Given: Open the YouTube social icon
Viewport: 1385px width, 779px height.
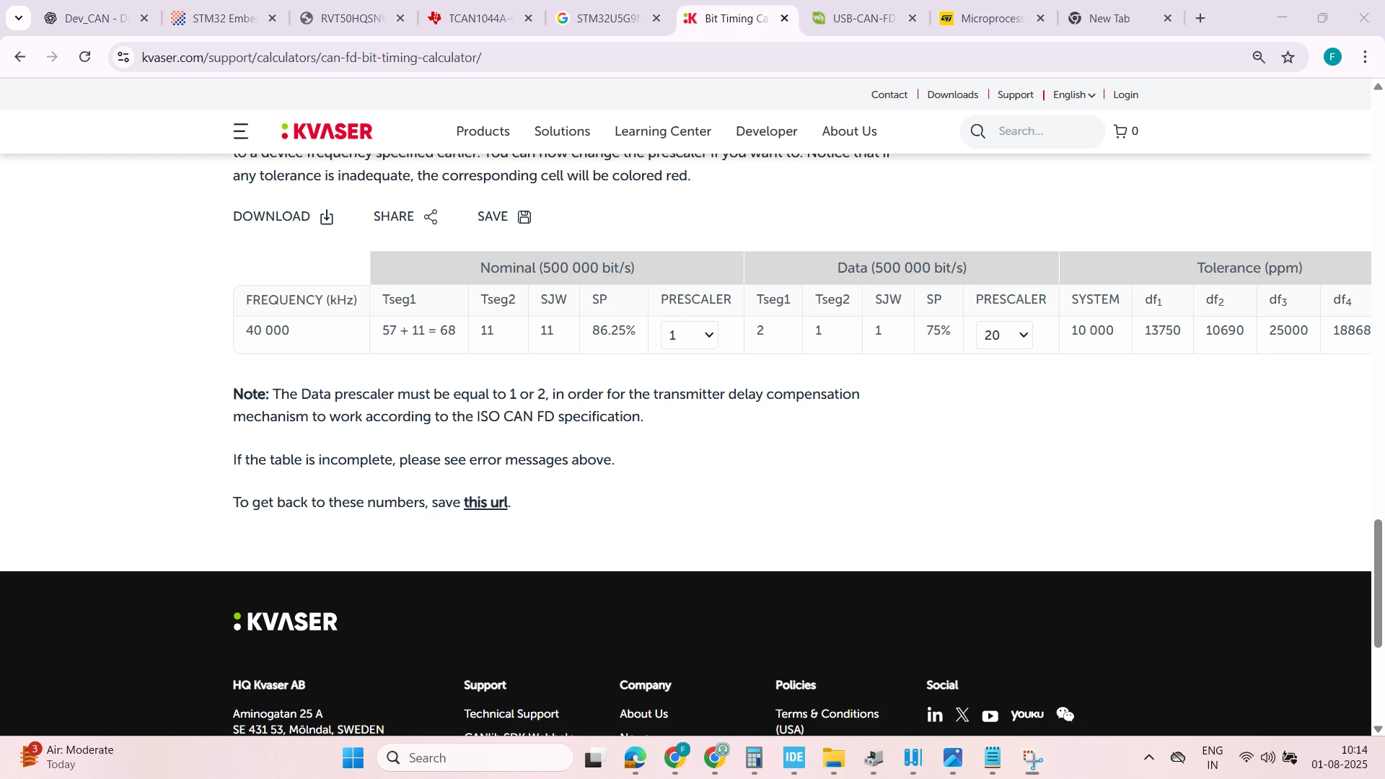Looking at the screenshot, I should pos(990,716).
